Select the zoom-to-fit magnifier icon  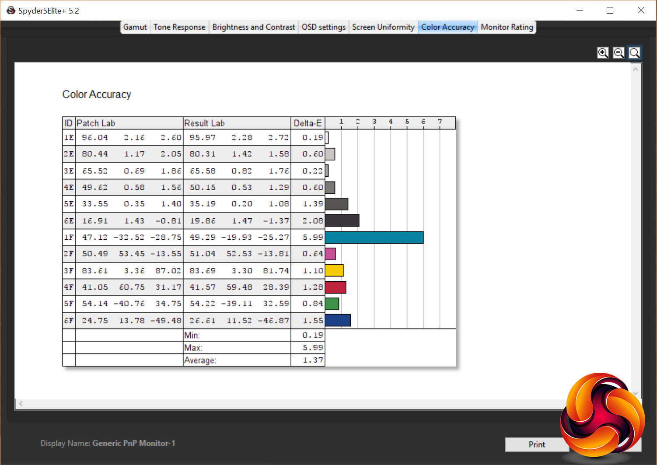tap(634, 53)
